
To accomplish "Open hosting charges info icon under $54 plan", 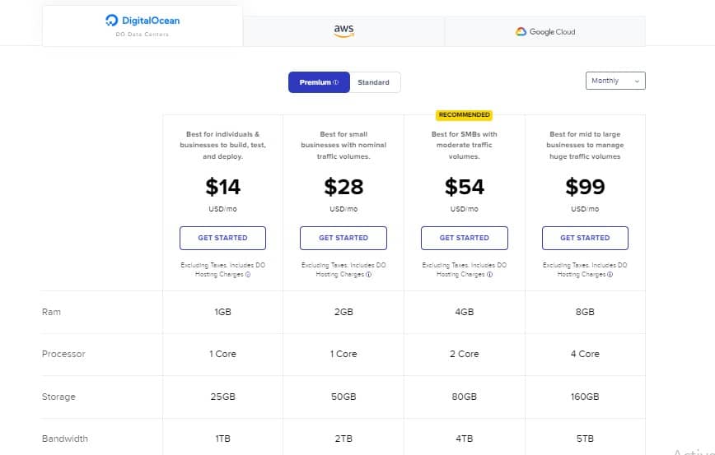I will (x=490, y=275).
